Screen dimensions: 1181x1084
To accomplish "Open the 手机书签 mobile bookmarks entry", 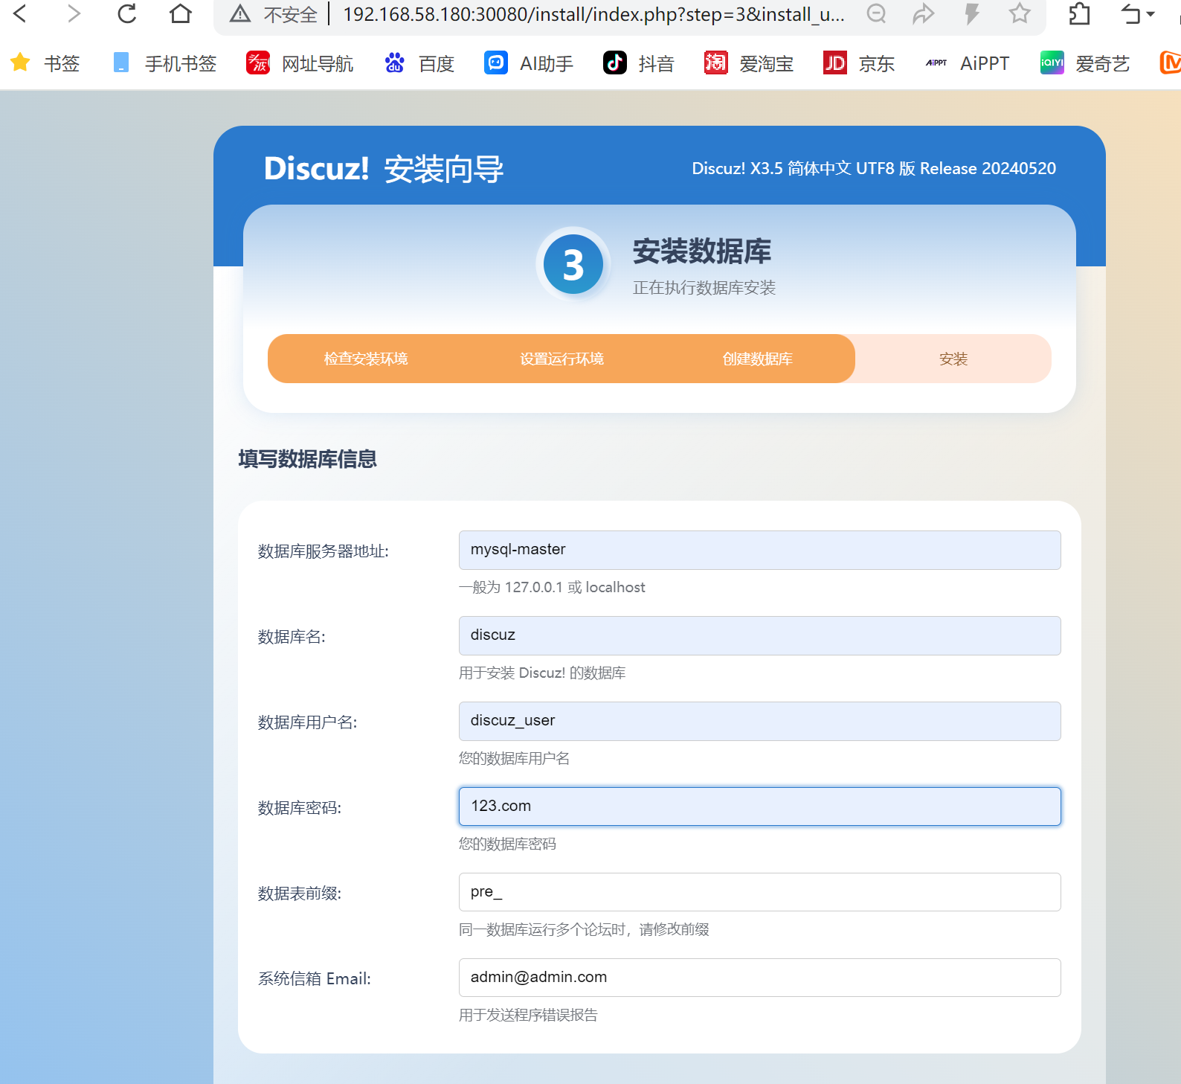I will (164, 63).
